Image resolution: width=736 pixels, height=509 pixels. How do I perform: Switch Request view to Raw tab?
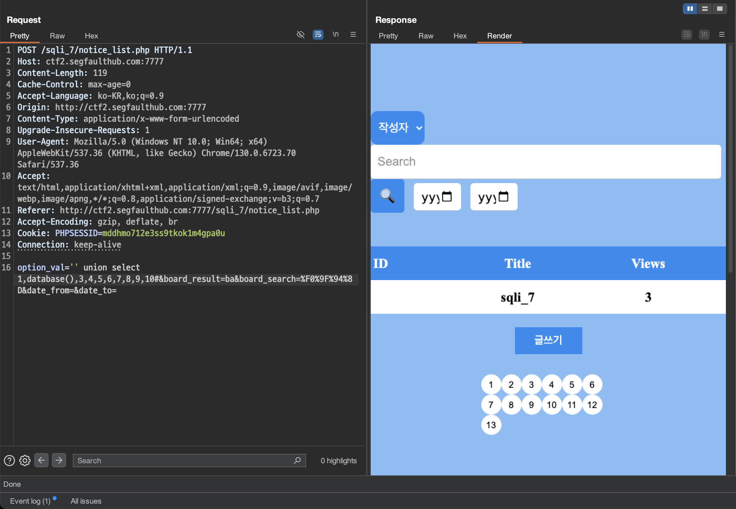[57, 36]
